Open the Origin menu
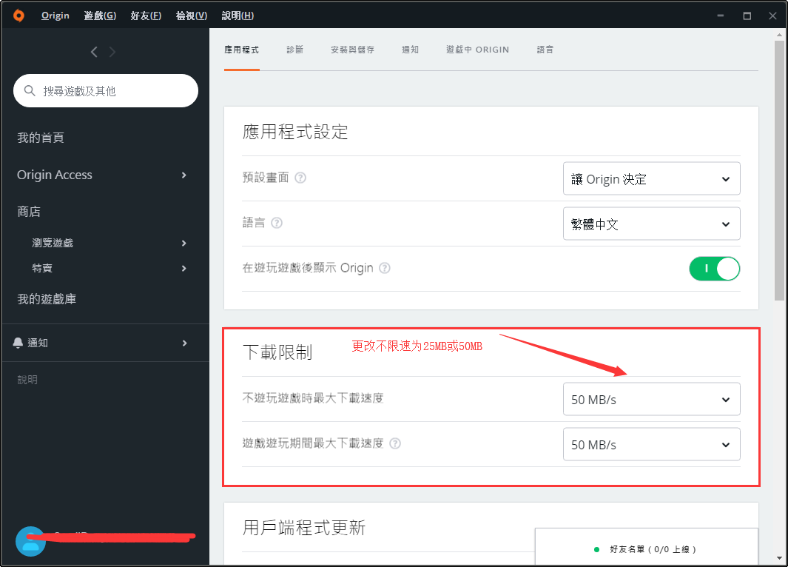Image resolution: width=788 pixels, height=567 pixels. click(55, 16)
